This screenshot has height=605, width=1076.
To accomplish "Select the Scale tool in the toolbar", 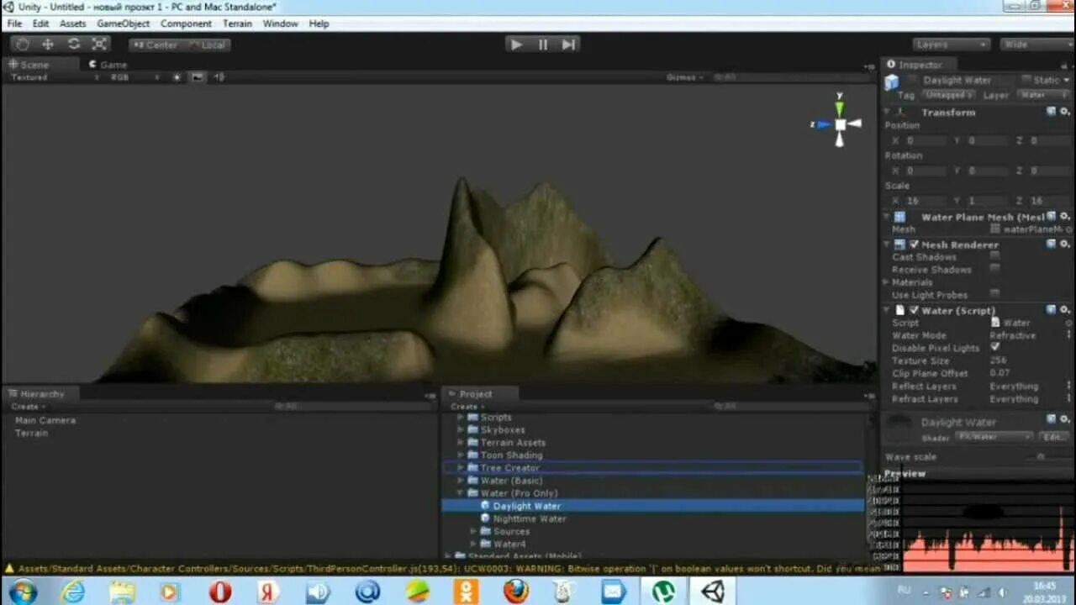I will pyautogui.click(x=99, y=45).
